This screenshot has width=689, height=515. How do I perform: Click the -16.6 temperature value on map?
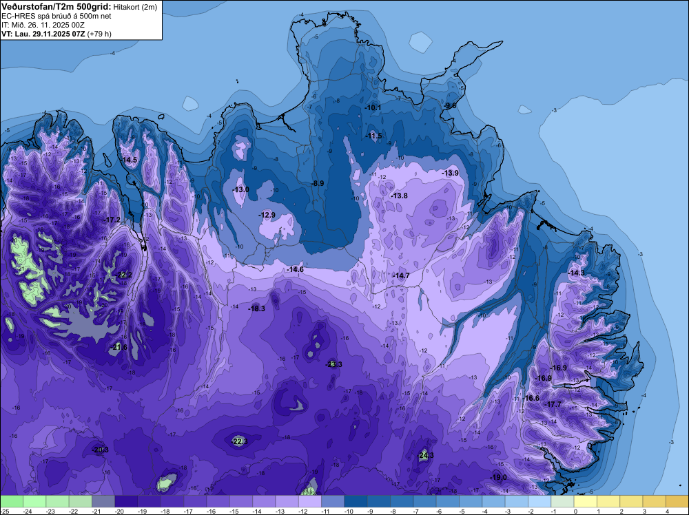(x=531, y=398)
